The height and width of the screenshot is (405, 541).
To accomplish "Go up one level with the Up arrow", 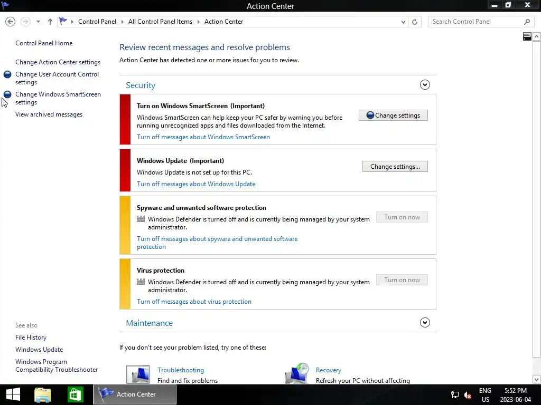I will click(x=50, y=22).
